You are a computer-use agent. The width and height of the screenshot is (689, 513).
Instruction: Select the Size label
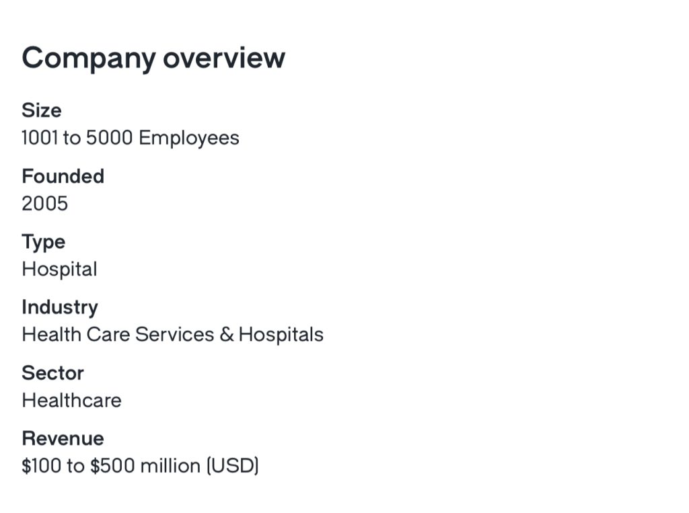[42, 110]
